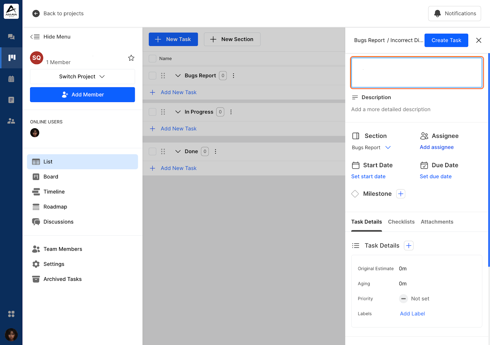Star this project as favorite
The width and height of the screenshot is (490, 345).
click(131, 58)
